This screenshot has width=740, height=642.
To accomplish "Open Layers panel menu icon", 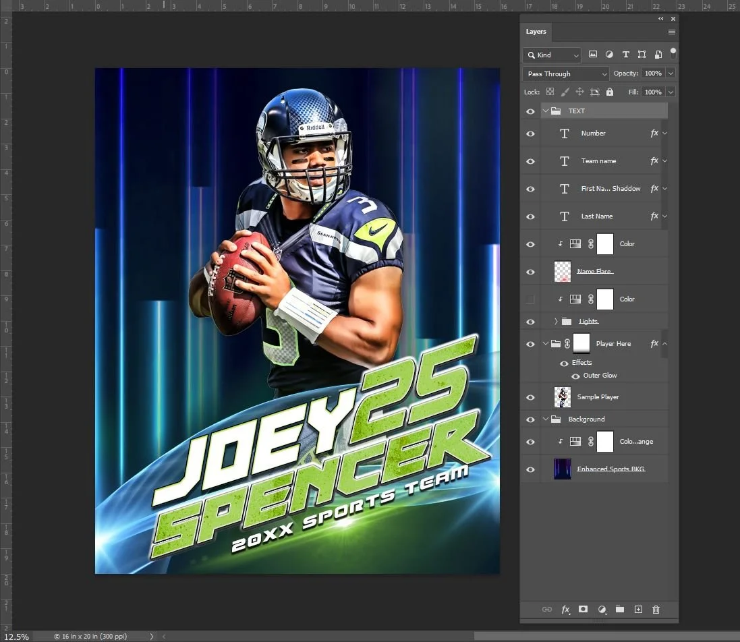I will (x=672, y=32).
